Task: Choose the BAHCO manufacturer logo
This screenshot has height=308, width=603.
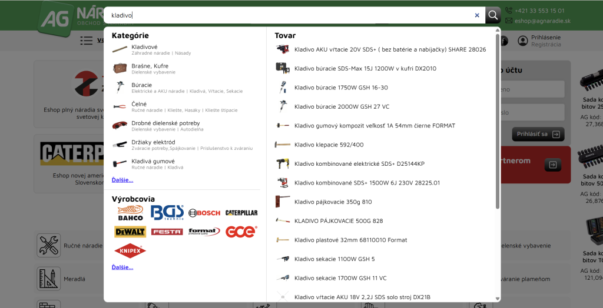Action: click(130, 213)
